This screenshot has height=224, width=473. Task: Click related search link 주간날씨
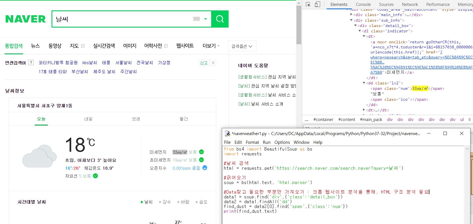[x=128, y=71]
